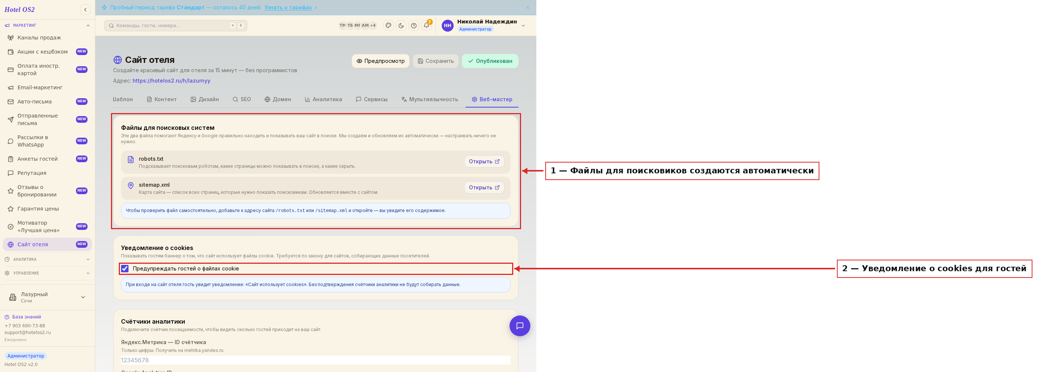Select Гарантия цены
The width and height of the screenshot is (1041, 372).
tap(47, 209)
